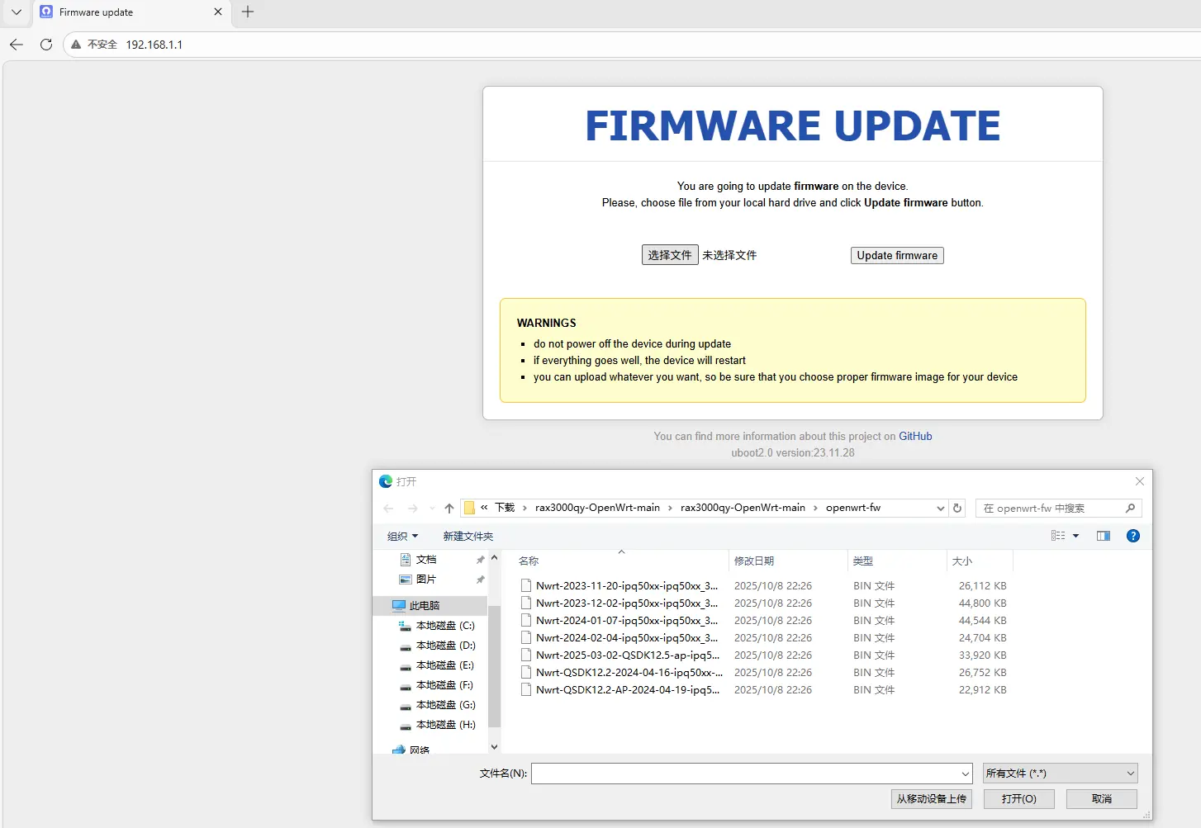This screenshot has height=828, width=1201.
Task: Click the browser back arrow
Action: pyautogui.click(x=17, y=45)
